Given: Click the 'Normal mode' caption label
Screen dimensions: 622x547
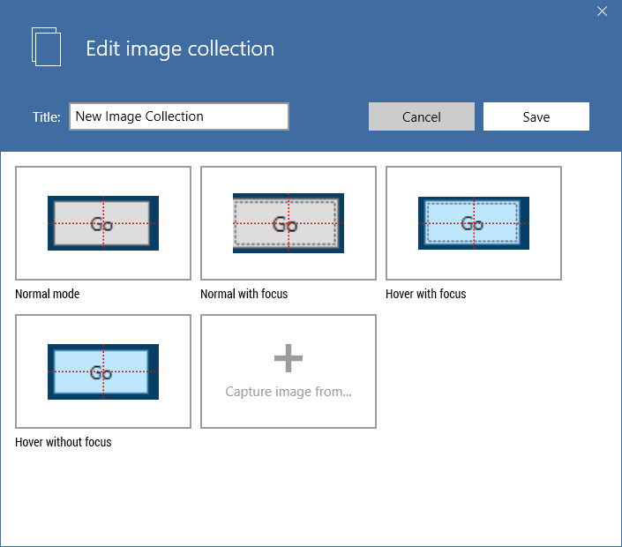Looking at the screenshot, I should click(48, 294).
